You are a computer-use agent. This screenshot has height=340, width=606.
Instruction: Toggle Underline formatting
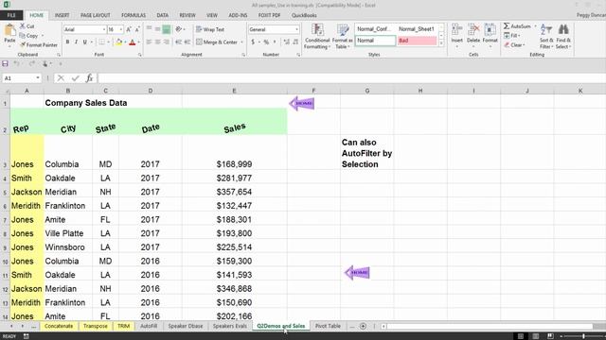[x=84, y=42]
